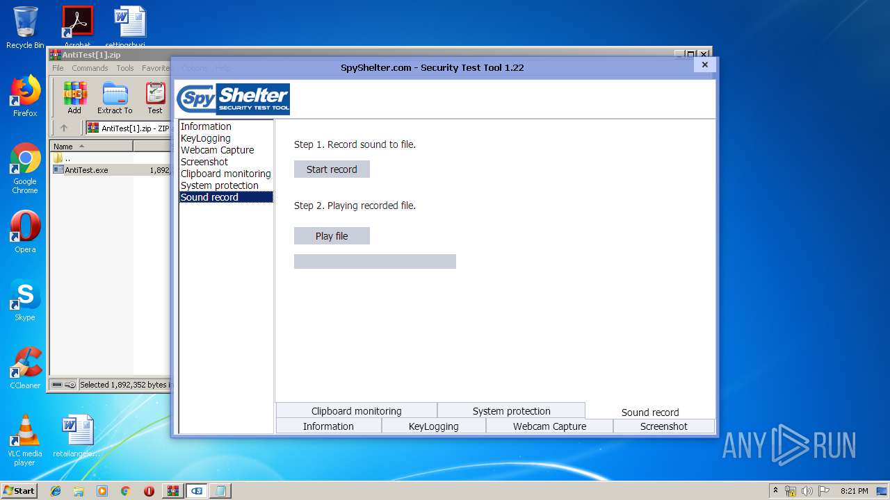890x500 pixels.
Task: Open the Skype desktop shortcut
Action: point(25,300)
